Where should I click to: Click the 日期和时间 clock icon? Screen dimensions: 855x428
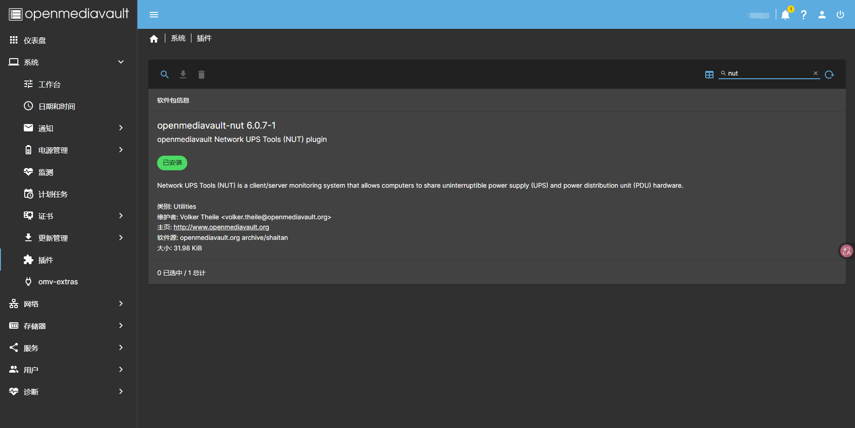click(x=28, y=106)
